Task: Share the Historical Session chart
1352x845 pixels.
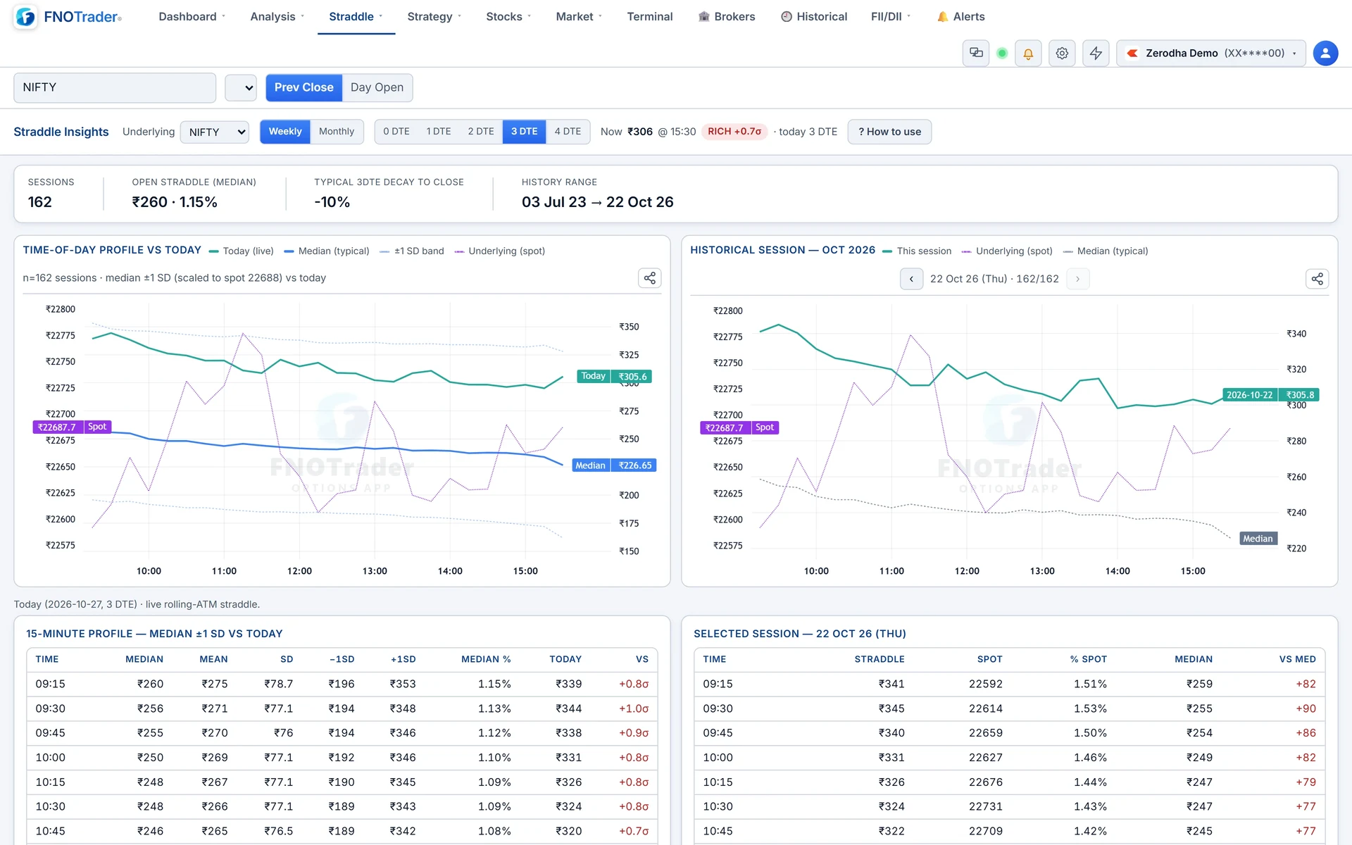Action: pos(1317,279)
